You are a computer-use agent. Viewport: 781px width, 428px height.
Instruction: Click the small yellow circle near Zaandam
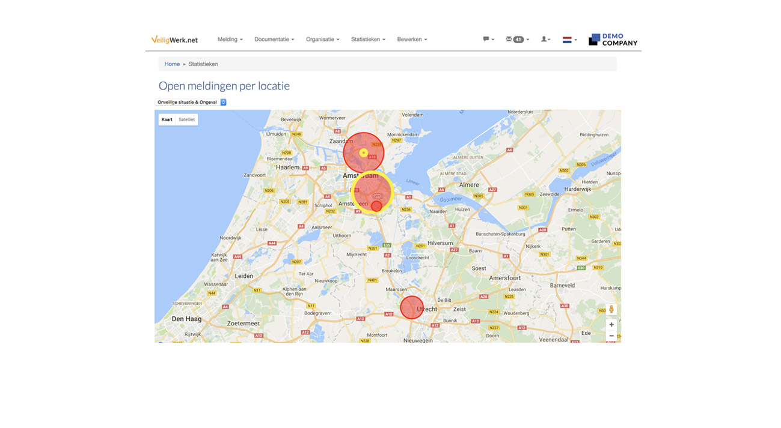363,153
